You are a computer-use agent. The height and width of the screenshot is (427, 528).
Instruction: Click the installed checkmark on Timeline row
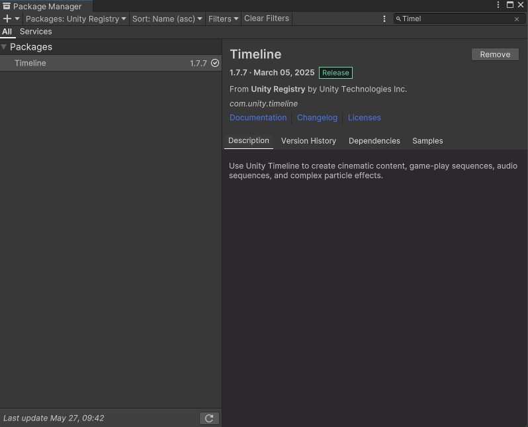pyautogui.click(x=215, y=63)
